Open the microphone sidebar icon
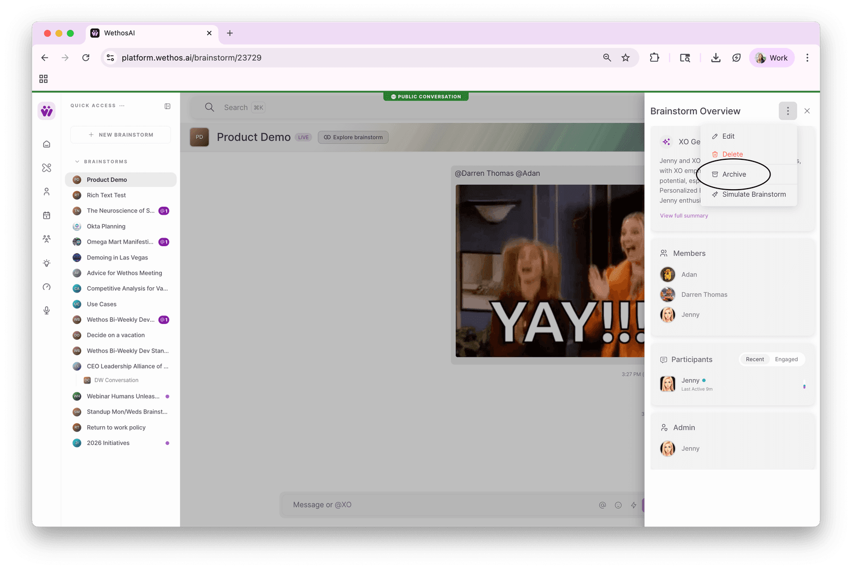 tap(47, 311)
